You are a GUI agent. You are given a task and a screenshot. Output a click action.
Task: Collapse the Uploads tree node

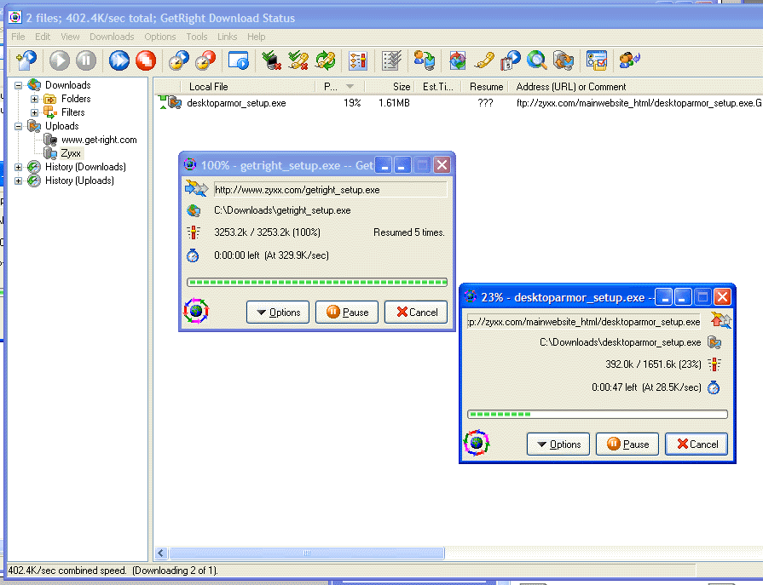19,126
